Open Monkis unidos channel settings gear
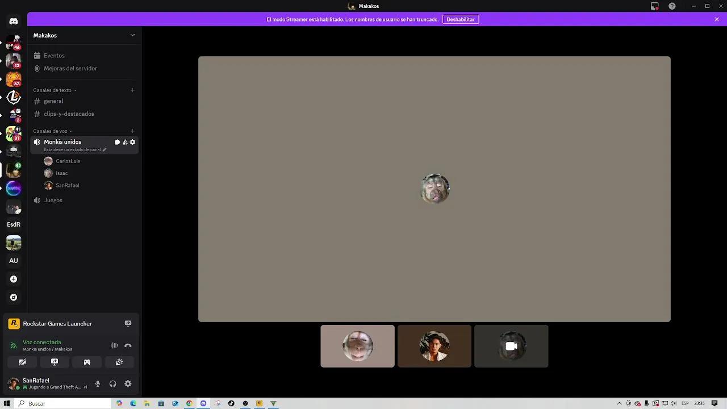This screenshot has width=727, height=409. pos(133,142)
